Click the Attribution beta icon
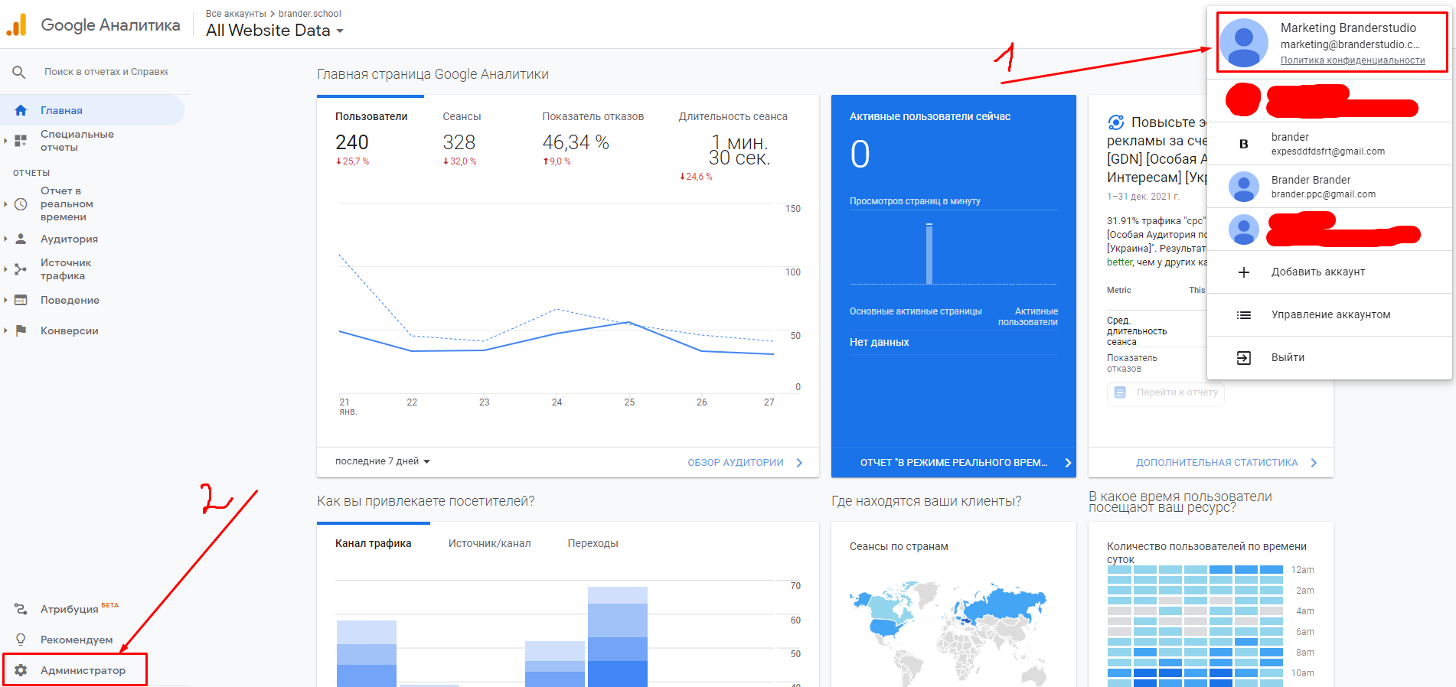Viewport: 1456px width, 687px height. coord(21,609)
